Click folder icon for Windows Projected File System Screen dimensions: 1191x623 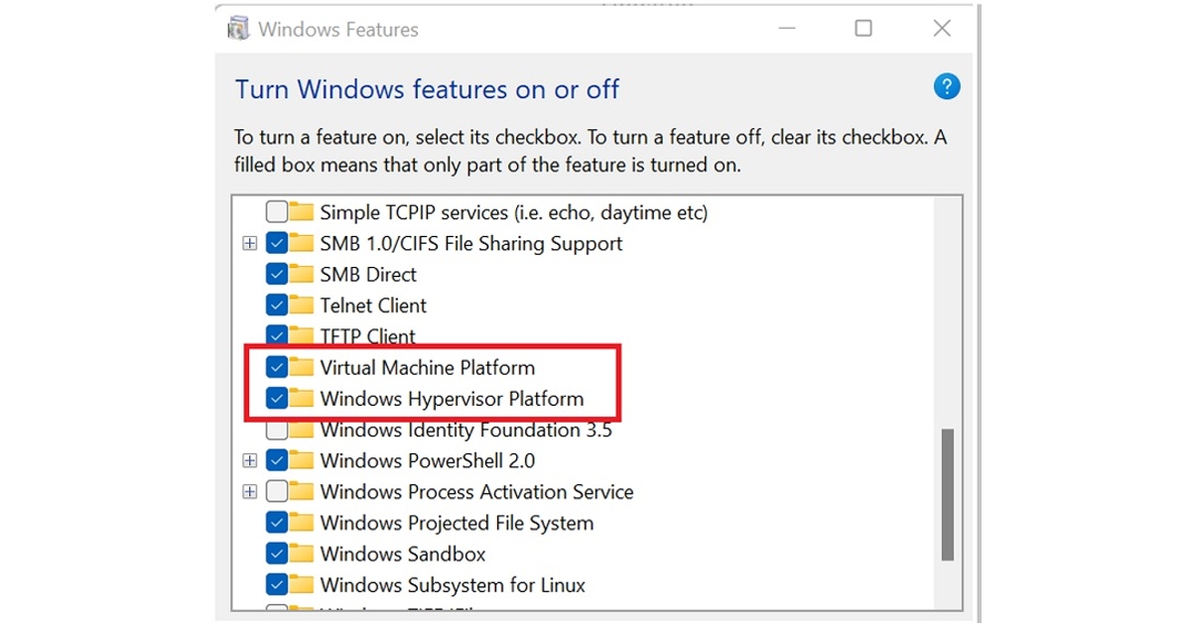point(302,523)
